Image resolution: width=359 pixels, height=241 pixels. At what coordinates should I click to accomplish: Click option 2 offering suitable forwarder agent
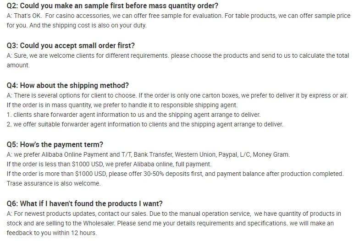145,125
